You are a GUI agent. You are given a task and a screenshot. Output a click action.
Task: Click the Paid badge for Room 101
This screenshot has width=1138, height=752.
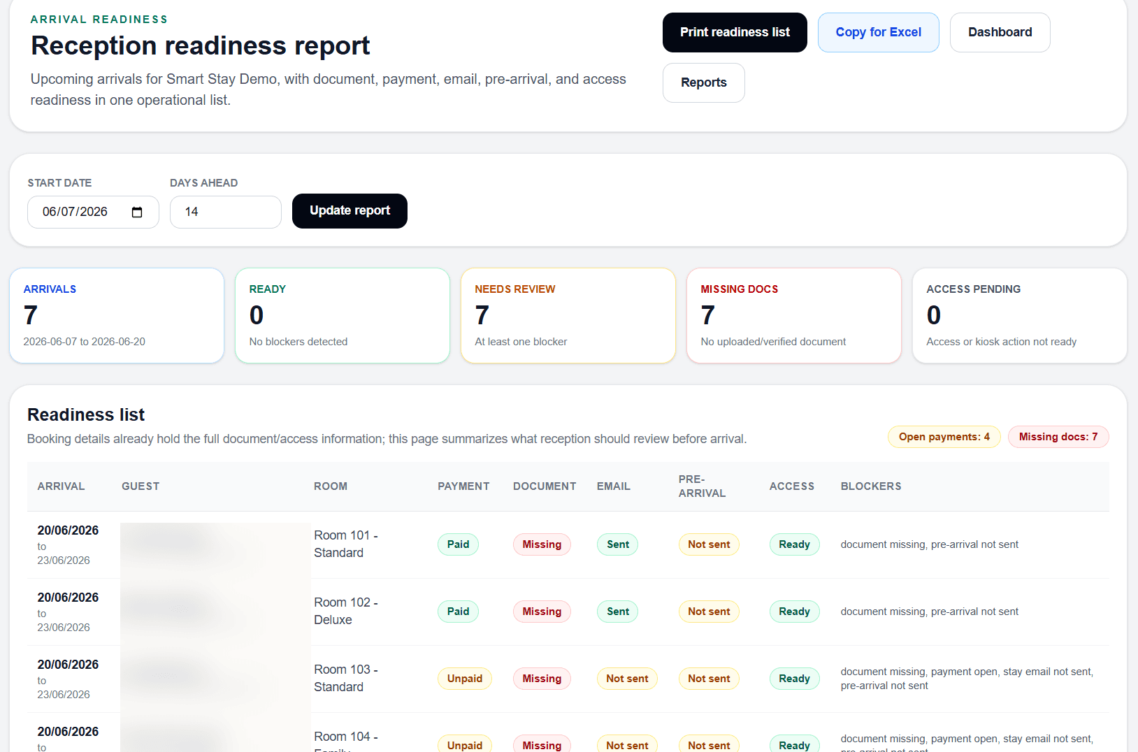[x=458, y=544]
